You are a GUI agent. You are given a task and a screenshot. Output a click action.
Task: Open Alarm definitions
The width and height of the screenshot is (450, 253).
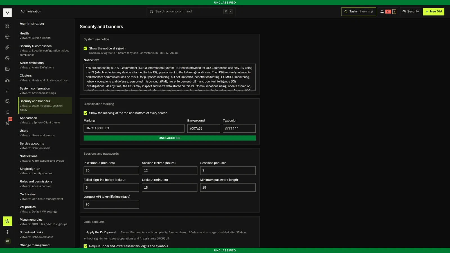click(45, 65)
